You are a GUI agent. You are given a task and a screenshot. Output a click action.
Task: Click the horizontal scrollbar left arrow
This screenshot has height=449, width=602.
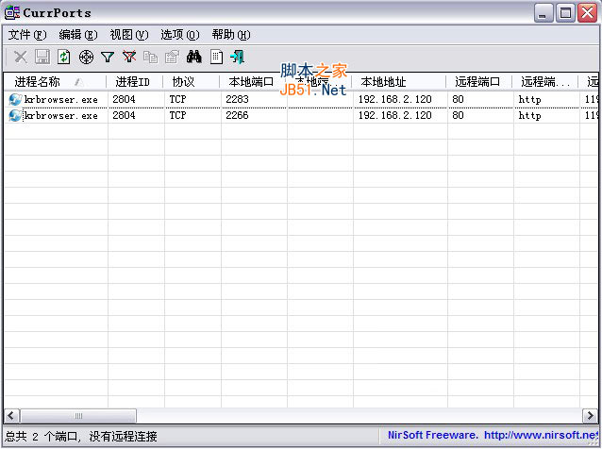(11, 416)
